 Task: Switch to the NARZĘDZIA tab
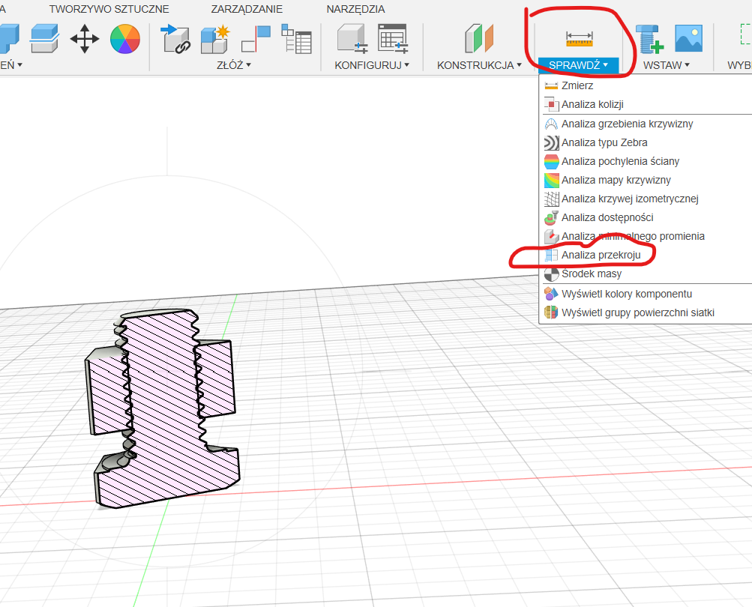pyautogui.click(x=355, y=9)
